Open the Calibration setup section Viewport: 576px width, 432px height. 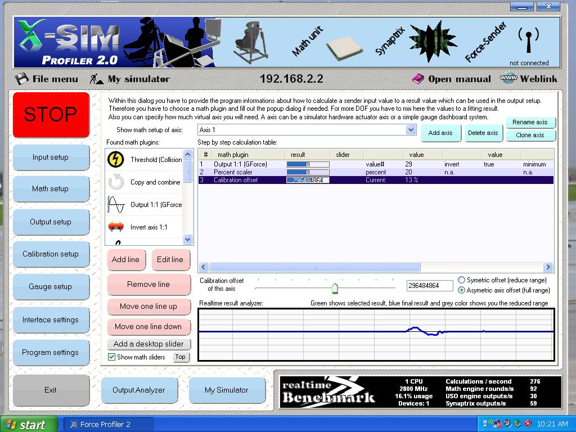51,254
